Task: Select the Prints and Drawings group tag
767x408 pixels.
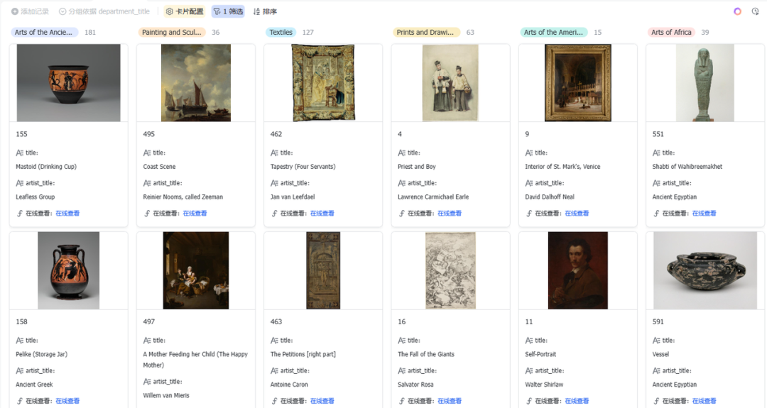Action: (425, 32)
